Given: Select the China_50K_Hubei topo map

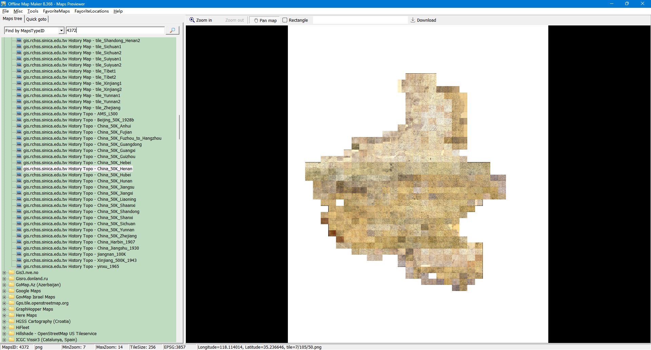Looking at the screenshot, I should 77,175.
